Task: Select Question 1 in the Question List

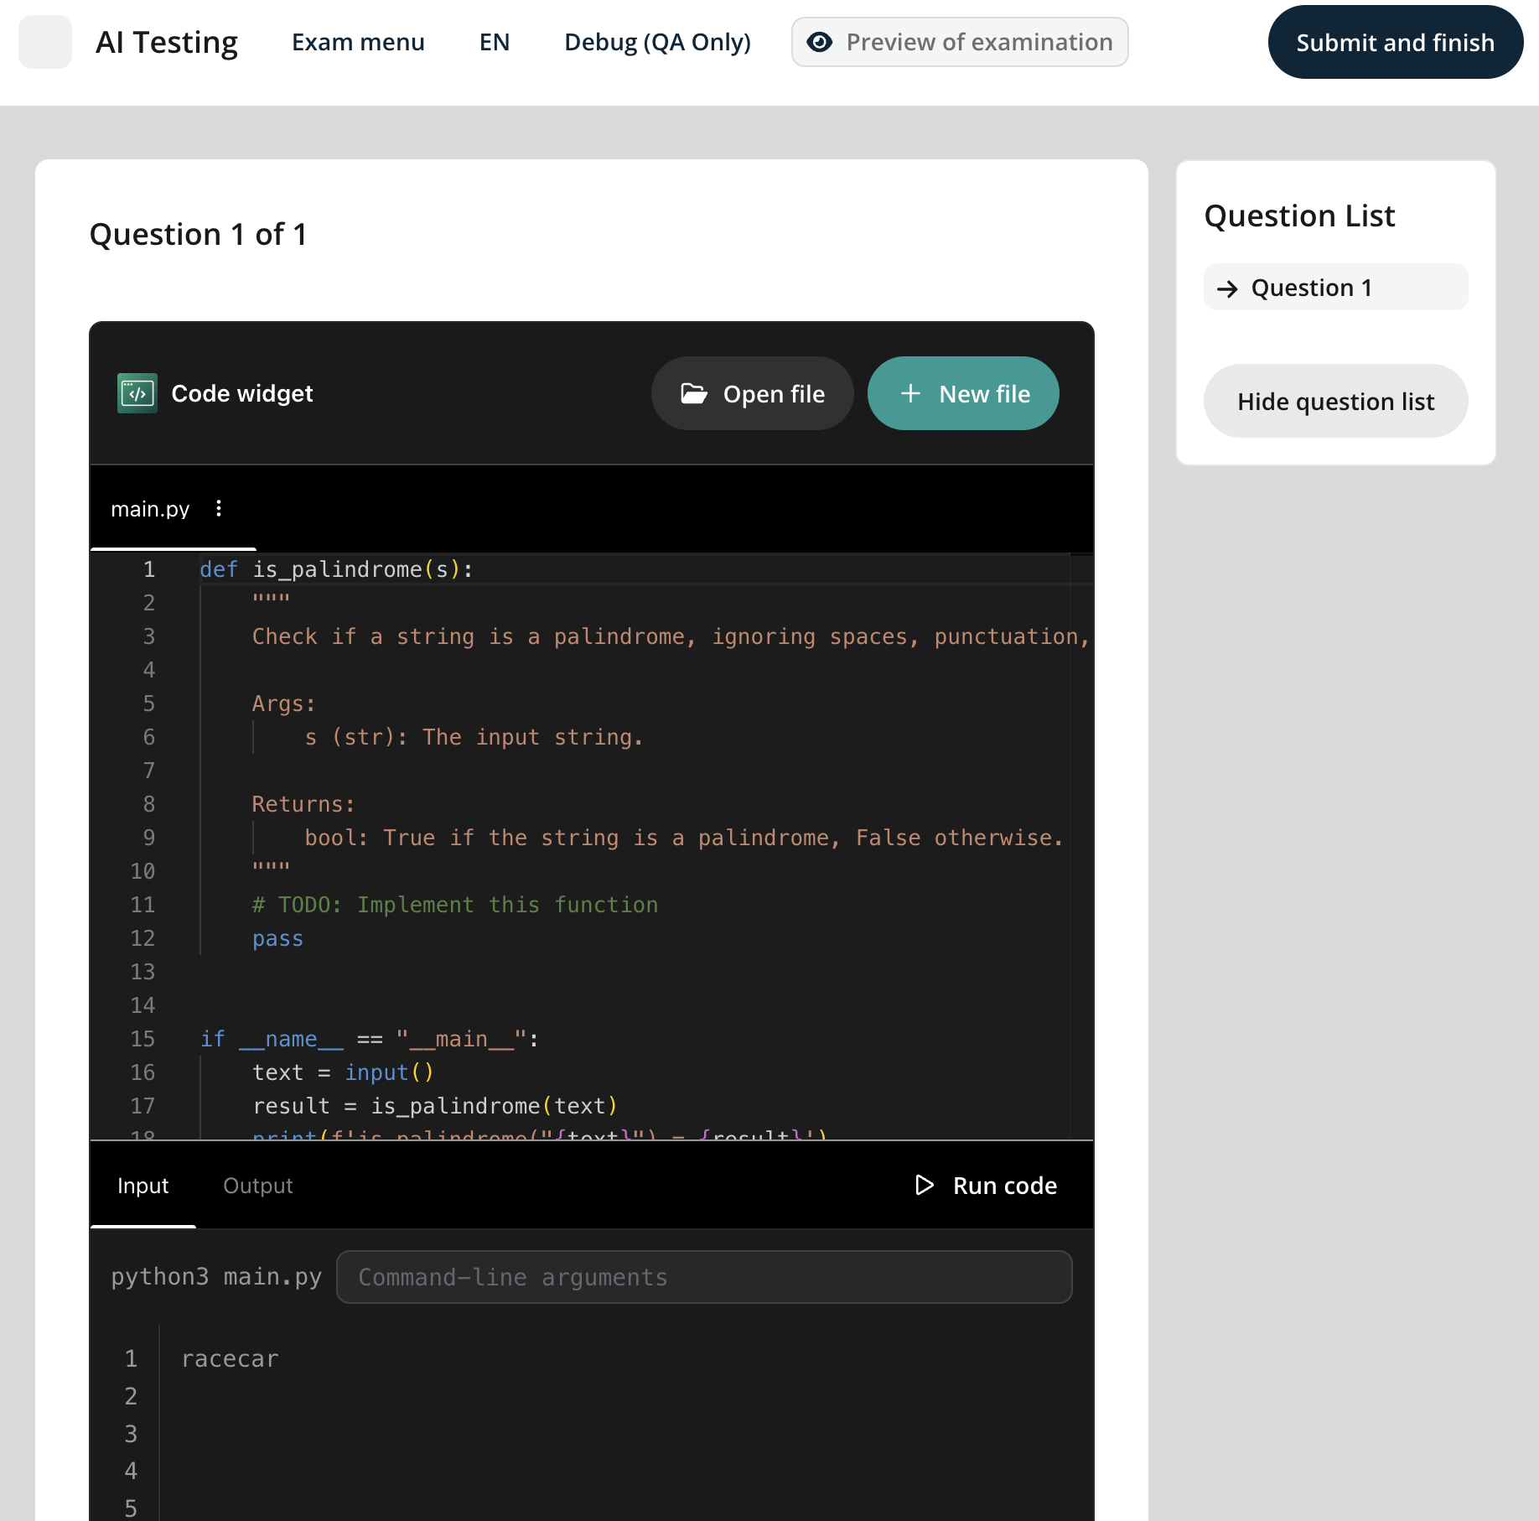Action: 1335,288
